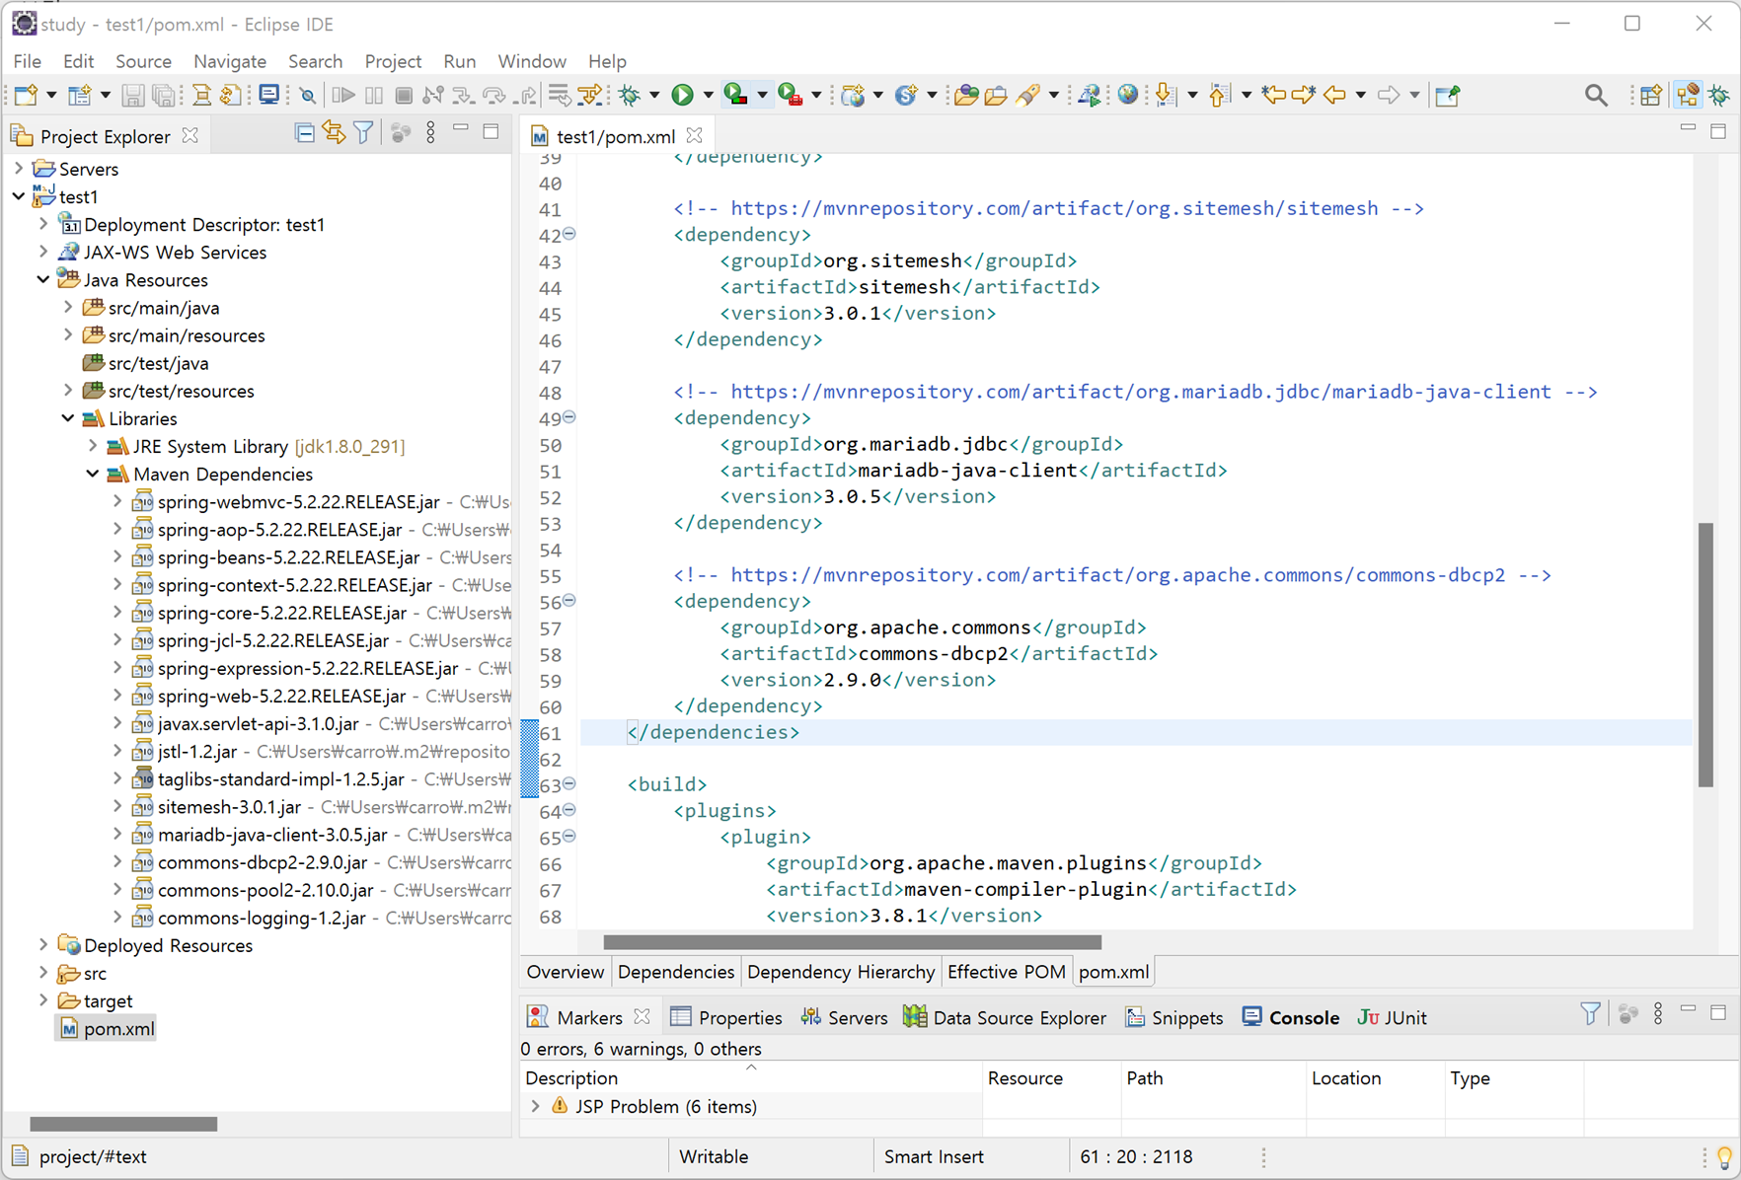Open Project Explorer view menu dots

[430, 133]
